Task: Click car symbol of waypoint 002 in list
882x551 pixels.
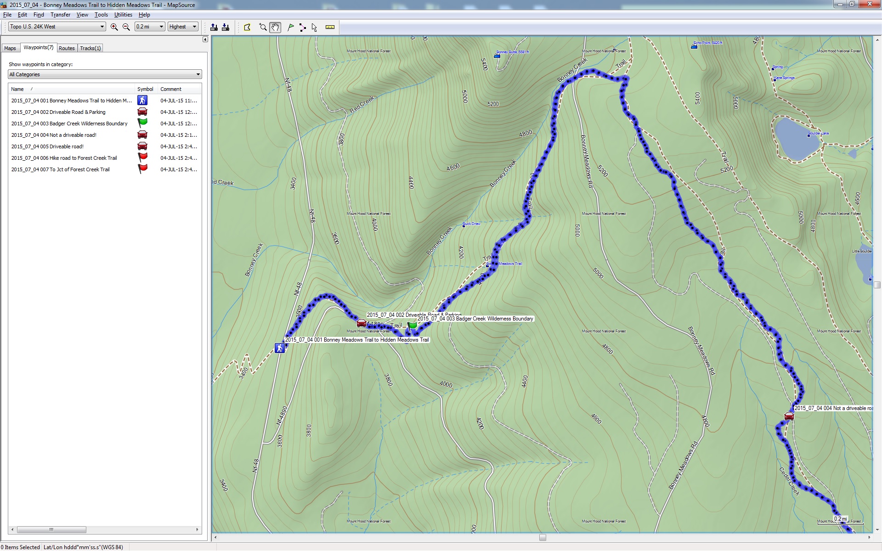Action: click(142, 112)
